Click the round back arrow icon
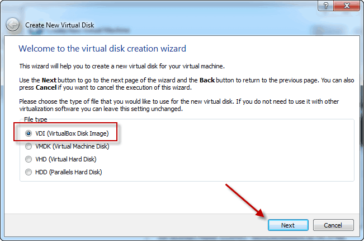Viewport: 364px width, 241px height. click(x=12, y=25)
